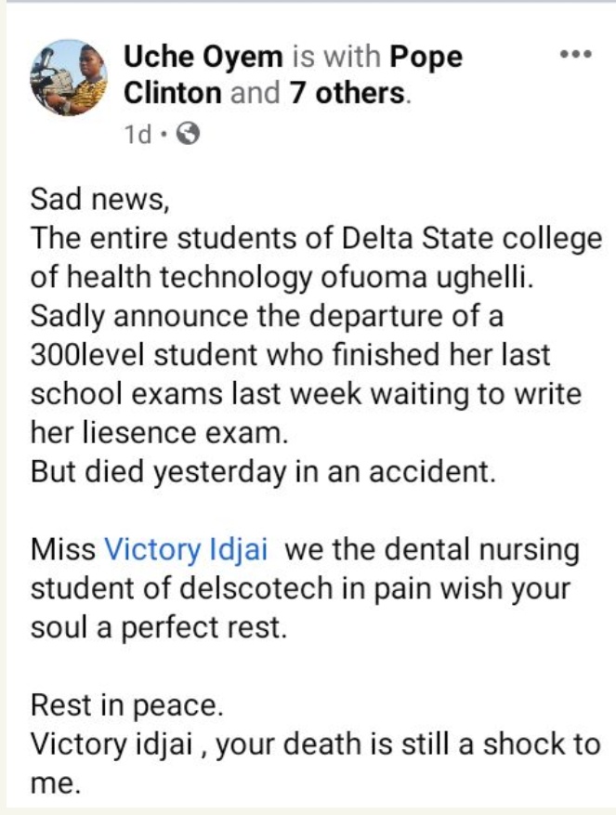This screenshot has height=815, width=616.
Task: Click the globe public audience icon
Action: pos(188,134)
